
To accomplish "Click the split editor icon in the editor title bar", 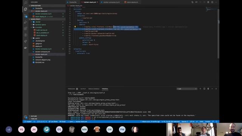I will 212,2.
